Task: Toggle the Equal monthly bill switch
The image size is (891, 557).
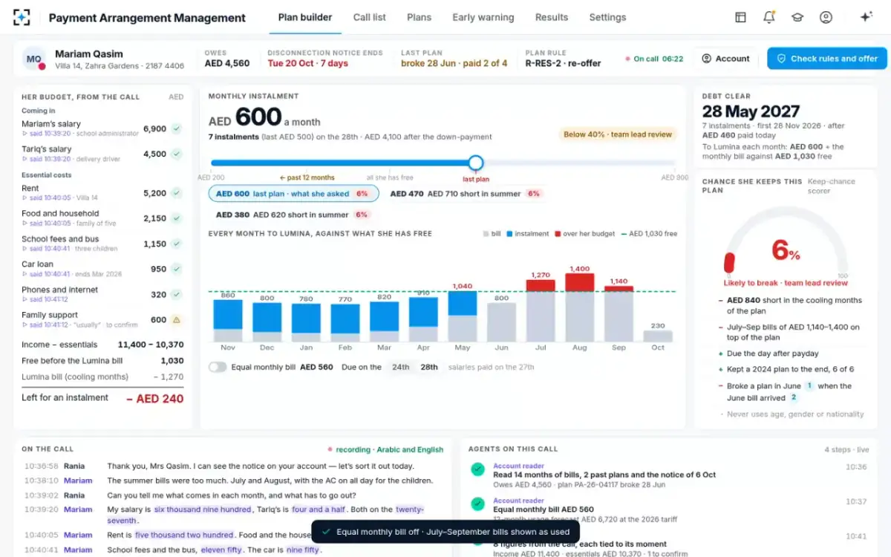Action: point(218,367)
